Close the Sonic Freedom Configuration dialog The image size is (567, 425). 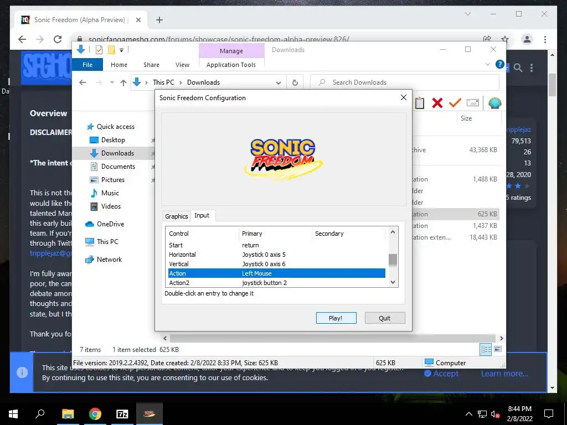(x=404, y=97)
